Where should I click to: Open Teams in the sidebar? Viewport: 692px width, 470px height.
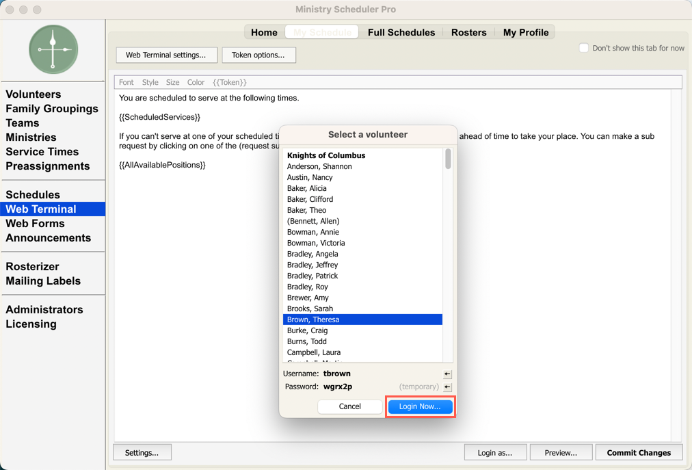pos(23,122)
